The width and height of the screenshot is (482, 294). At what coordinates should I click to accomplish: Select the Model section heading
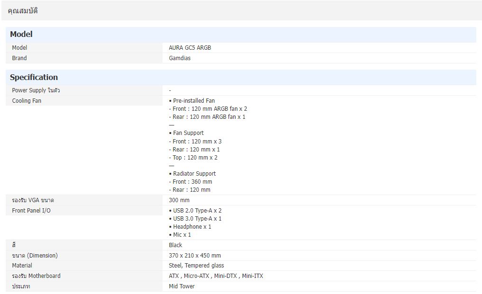tap(21, 34)
